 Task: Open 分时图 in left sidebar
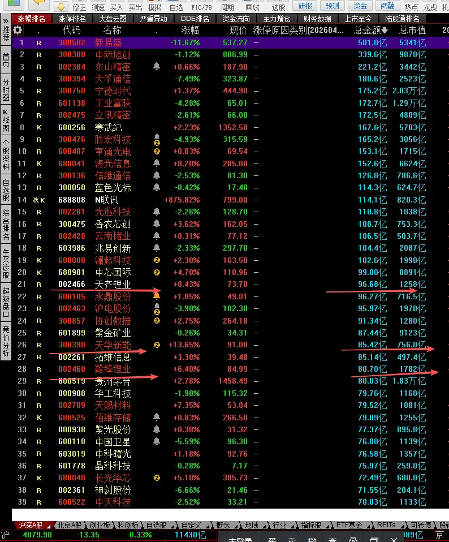pos(6,89)
